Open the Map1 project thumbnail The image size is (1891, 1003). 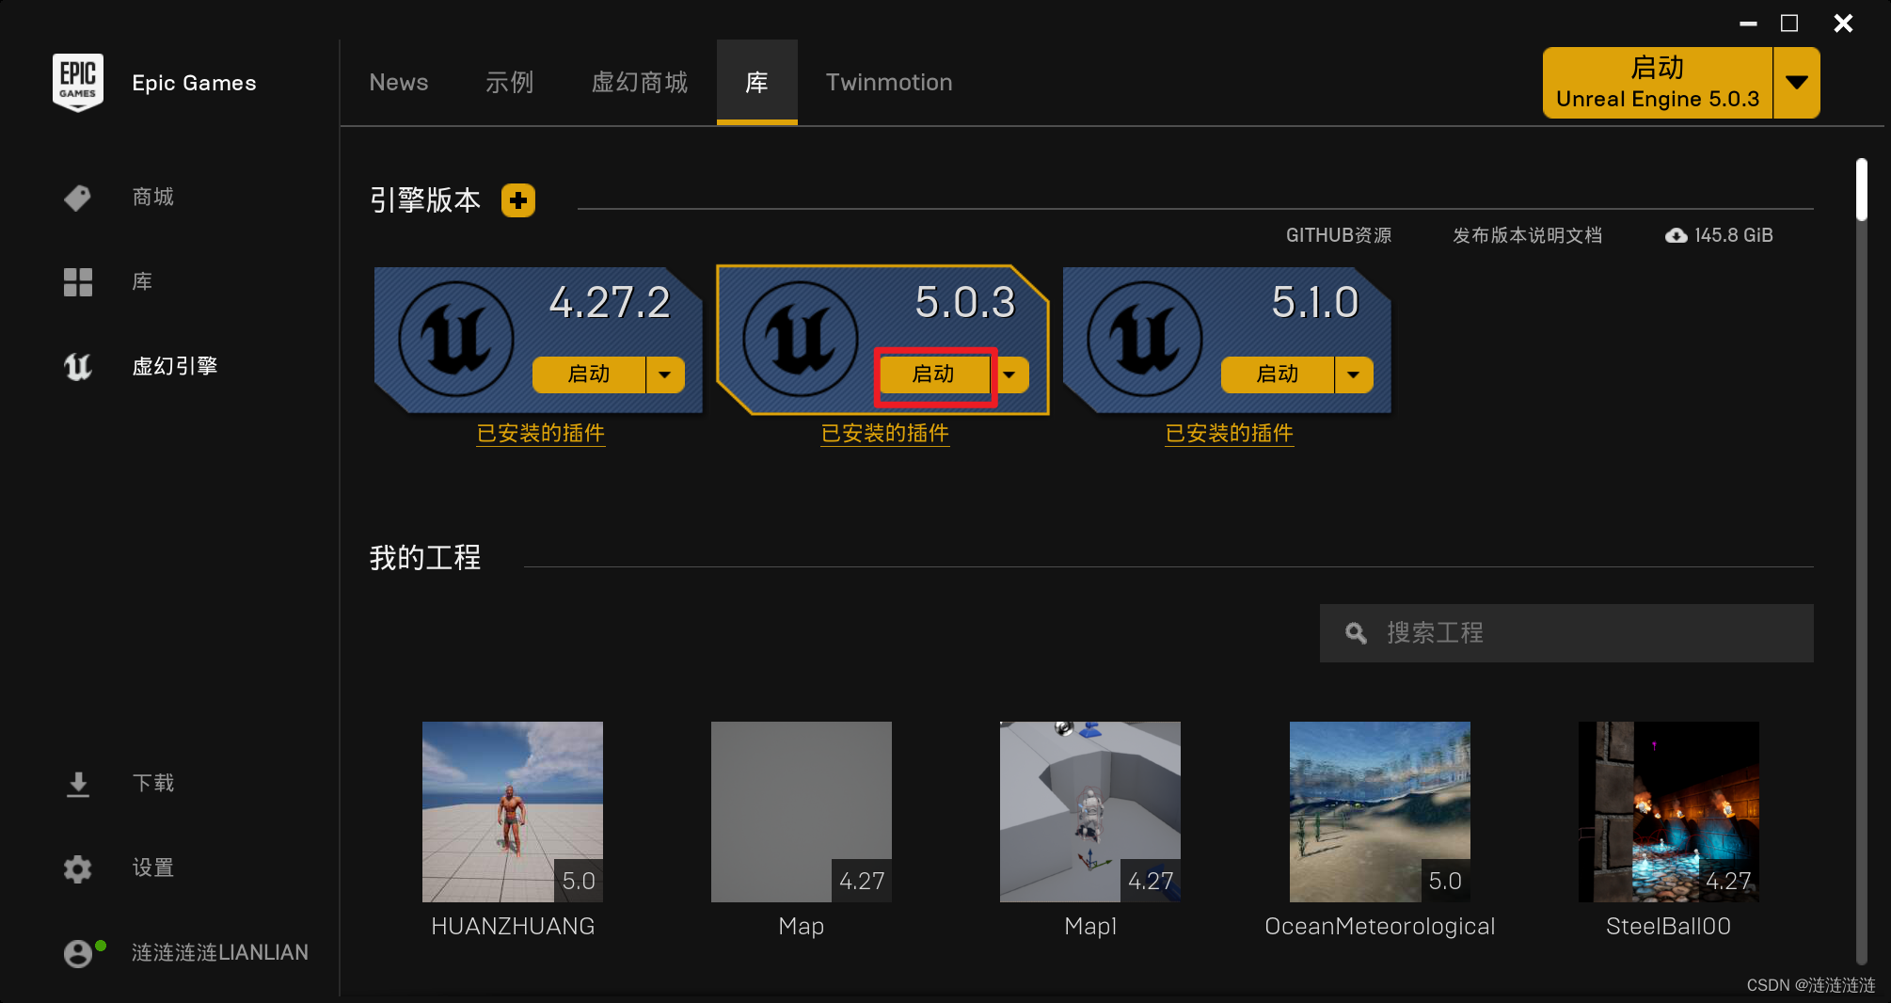pos(1090,812)
